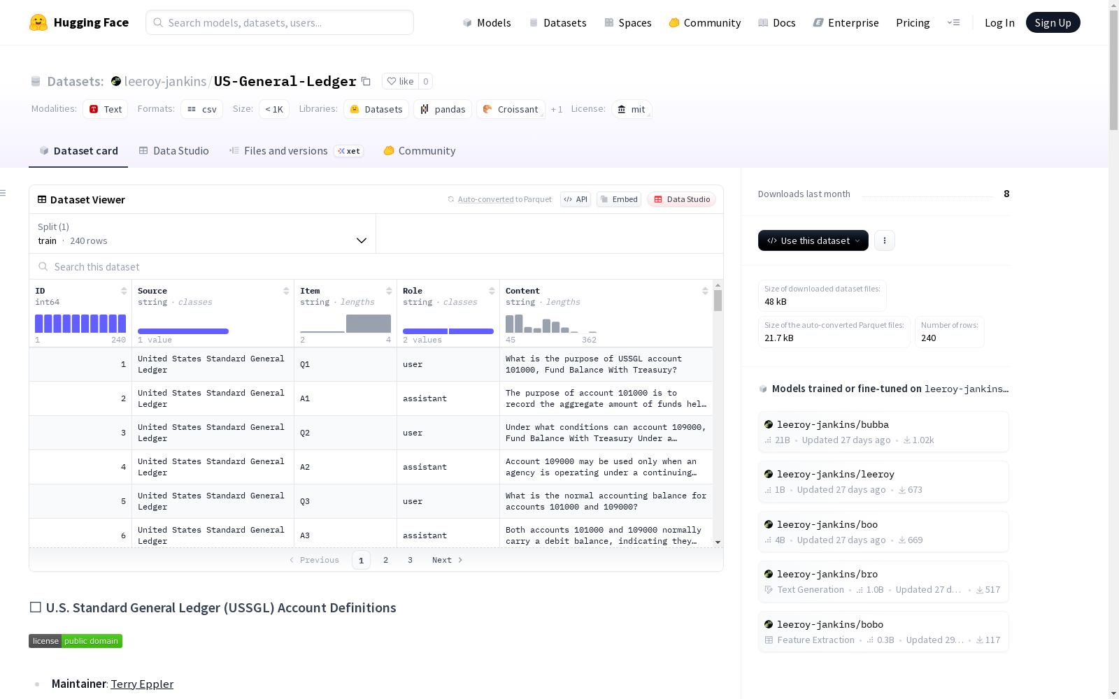Screen dimensions: 1119x699
Task: Click the Datasets breadcrumb label
Action: pos(76,81)
